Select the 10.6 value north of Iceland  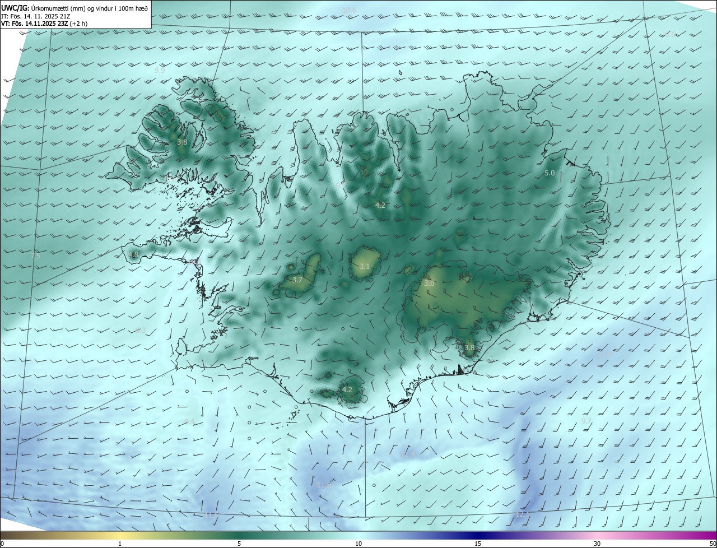[349, 11]
